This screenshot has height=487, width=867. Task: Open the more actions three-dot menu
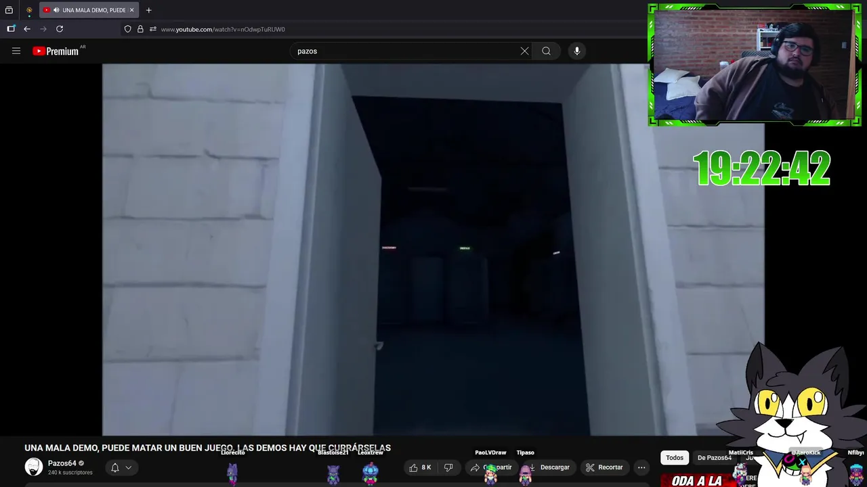(641, 467)
